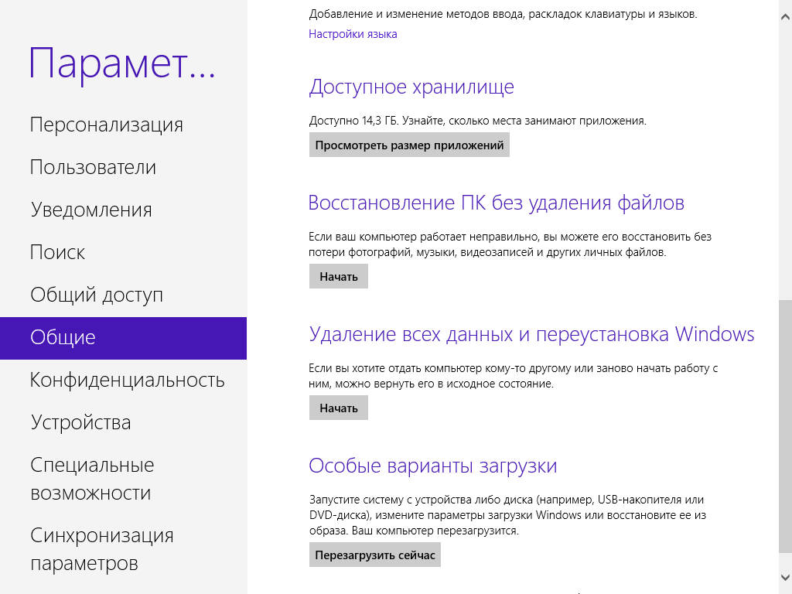
Task: Click the scrollbar down arrow
Action: click(785, 577)
